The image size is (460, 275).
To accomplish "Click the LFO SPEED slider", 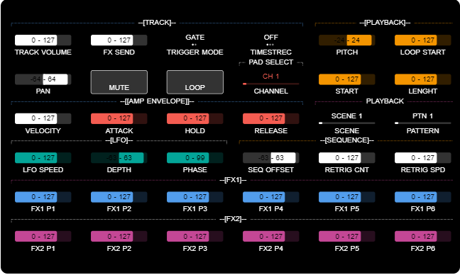I will pyautogui.click(x=43, y=157).
